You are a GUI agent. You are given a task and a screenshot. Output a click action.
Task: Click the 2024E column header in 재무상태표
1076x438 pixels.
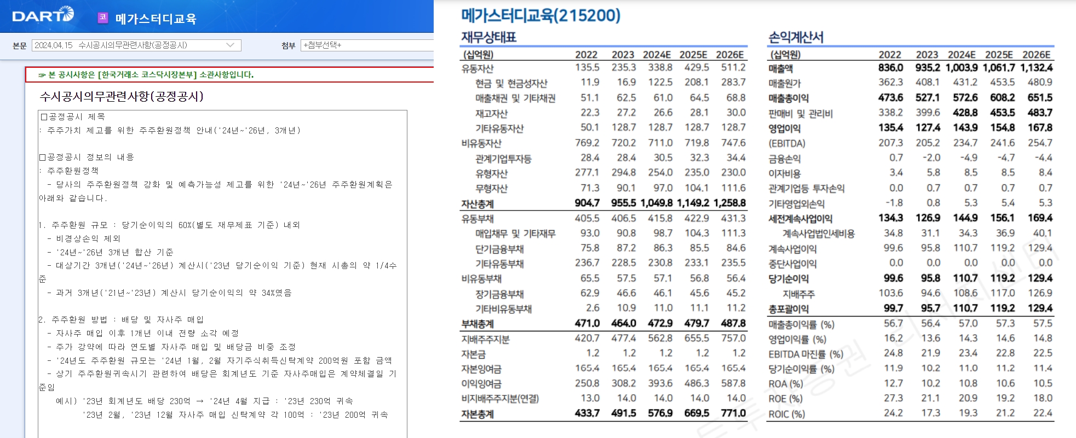coord(657,55)
